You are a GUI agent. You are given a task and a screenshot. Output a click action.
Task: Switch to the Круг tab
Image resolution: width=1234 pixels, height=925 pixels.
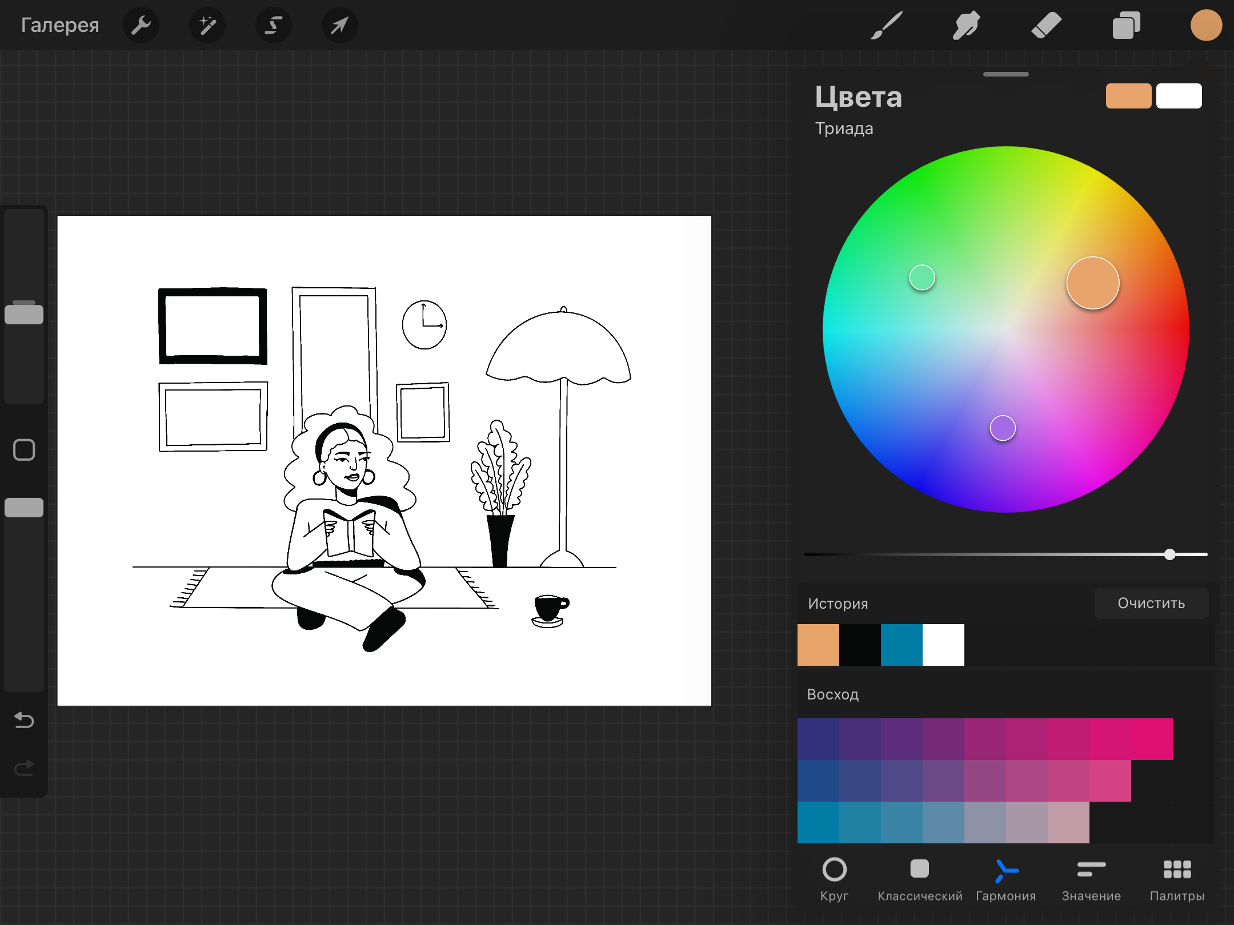pyautogui.click(x=834, y=879)
